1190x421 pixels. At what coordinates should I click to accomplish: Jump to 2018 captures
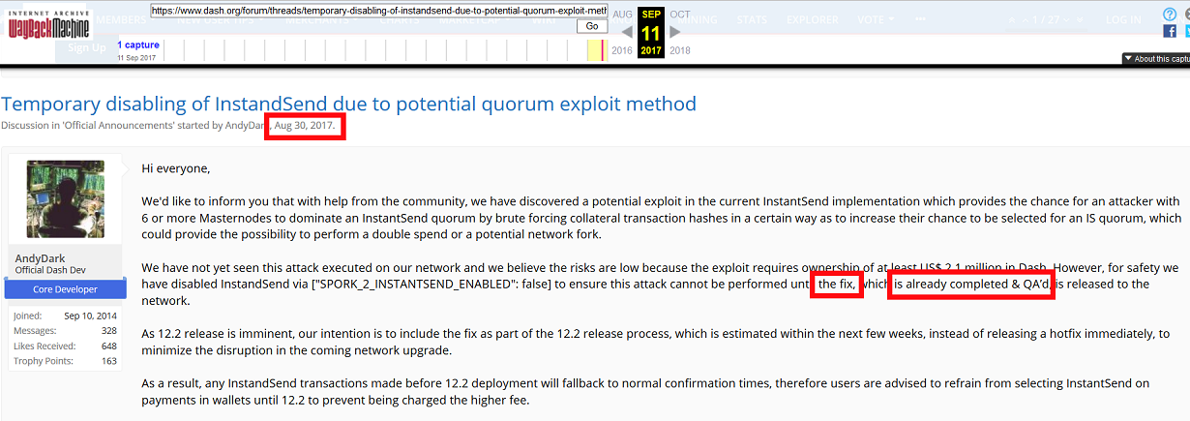[x=680, y=50]
